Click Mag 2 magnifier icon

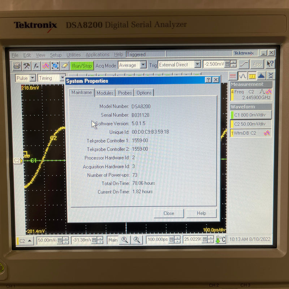point(137,240)
